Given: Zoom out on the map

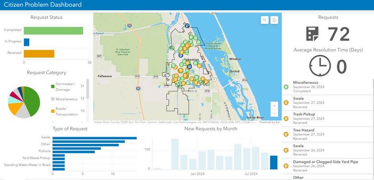Looking at the screenshot, I should tap(274, 113).
